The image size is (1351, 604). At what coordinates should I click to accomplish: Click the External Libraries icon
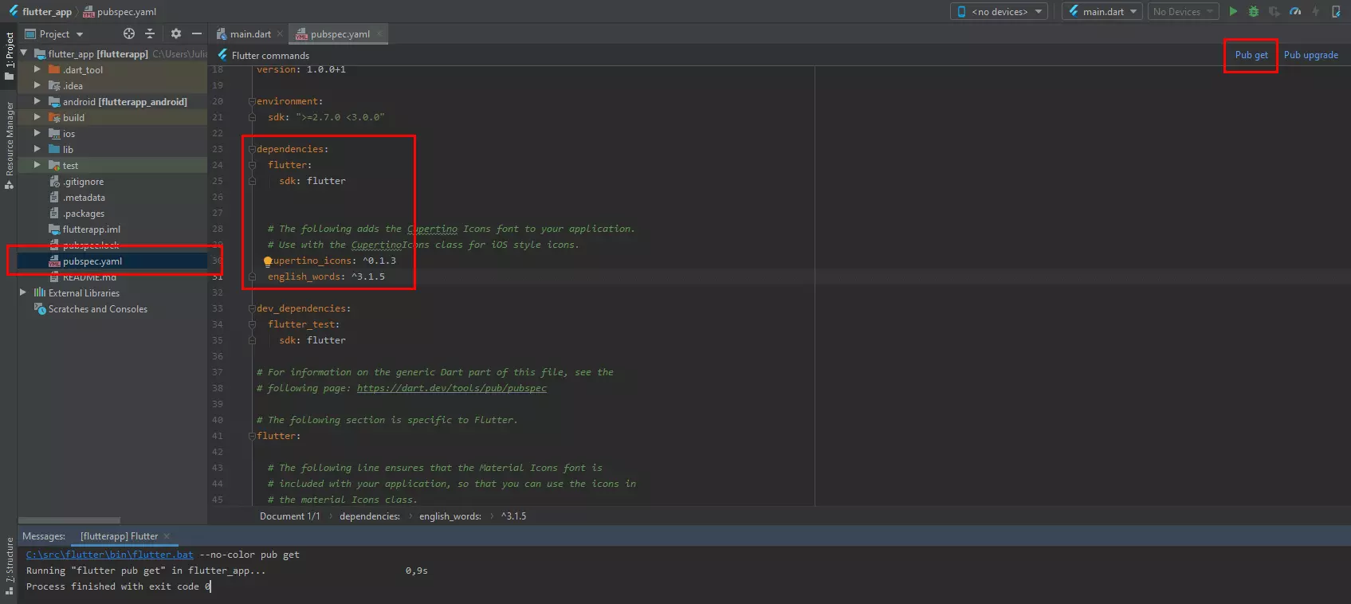point(39,292)
